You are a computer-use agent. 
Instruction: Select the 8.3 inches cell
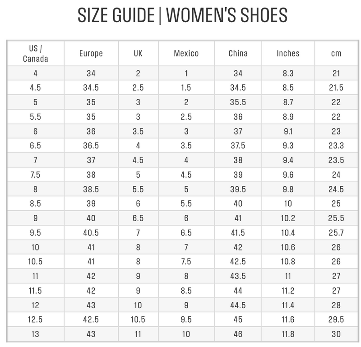288,74
